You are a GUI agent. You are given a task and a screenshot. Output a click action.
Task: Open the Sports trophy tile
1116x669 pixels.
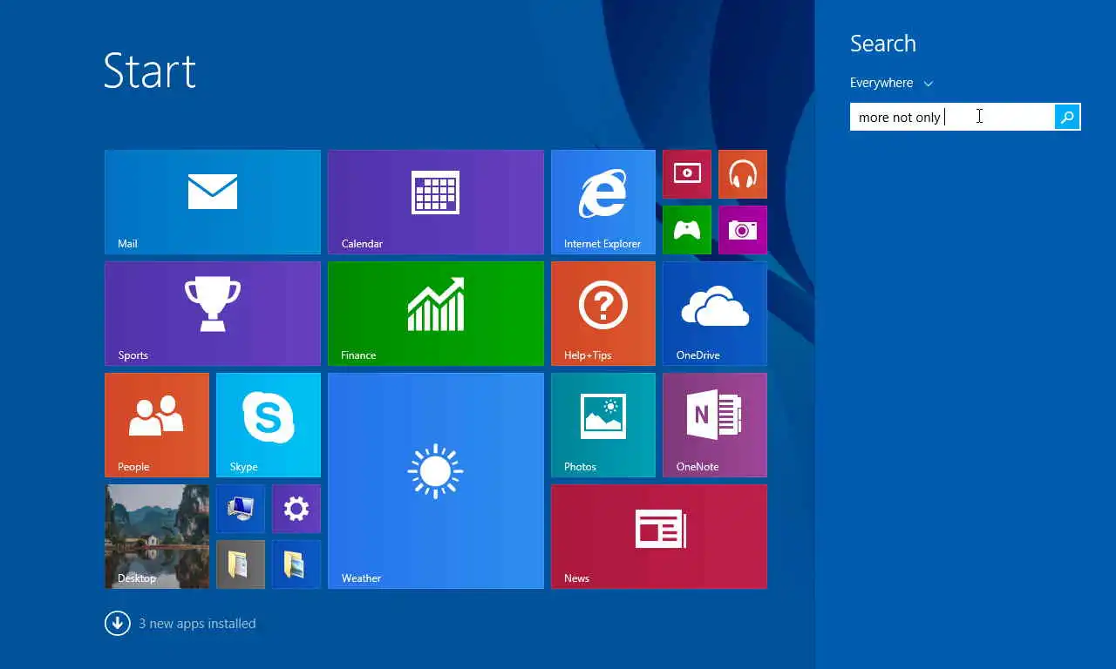[213, 314]
